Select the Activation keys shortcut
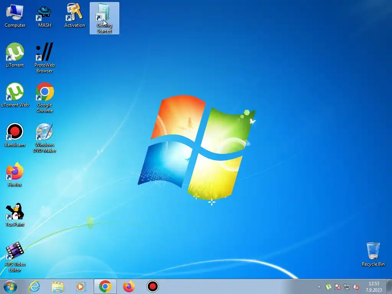 click(x=75, y=16)
